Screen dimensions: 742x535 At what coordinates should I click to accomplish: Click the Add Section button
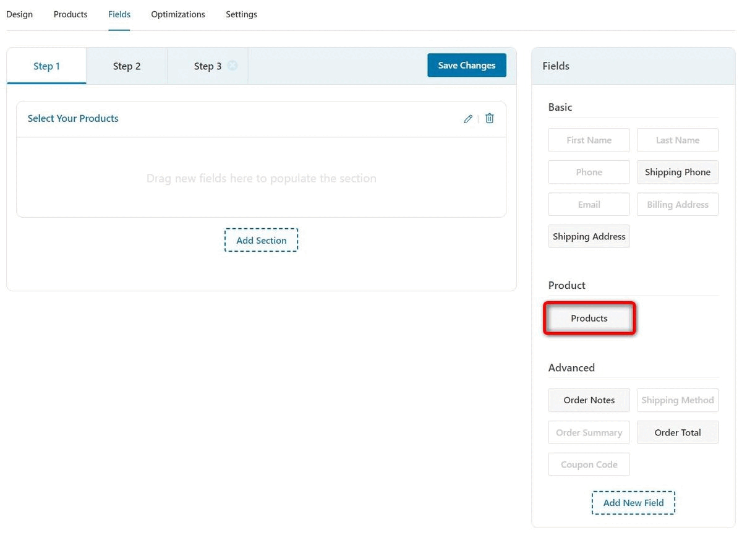click(x=261, y=240)
